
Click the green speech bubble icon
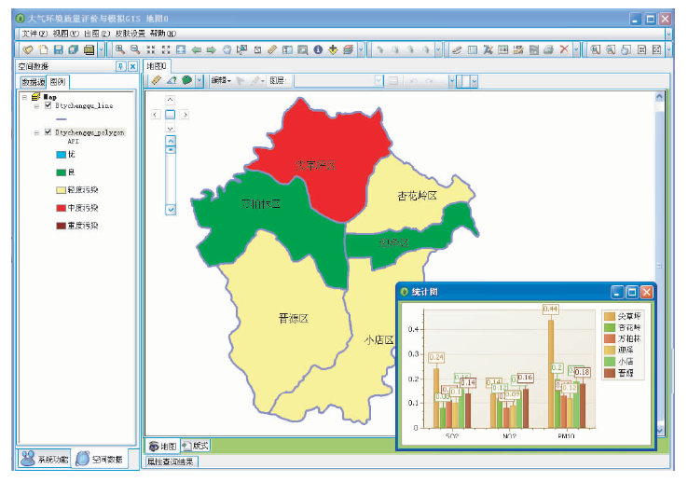tap(186, 81)
